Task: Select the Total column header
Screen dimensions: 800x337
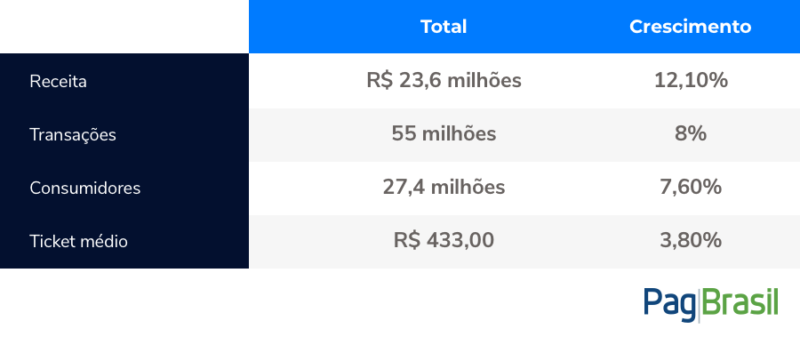Action: pyautogui.click(x=444, y=27)
